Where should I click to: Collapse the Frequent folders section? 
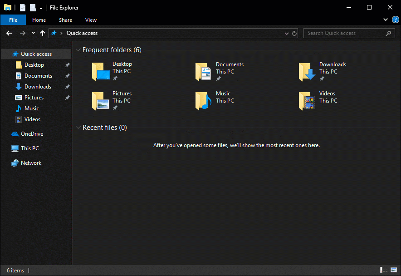78,49
